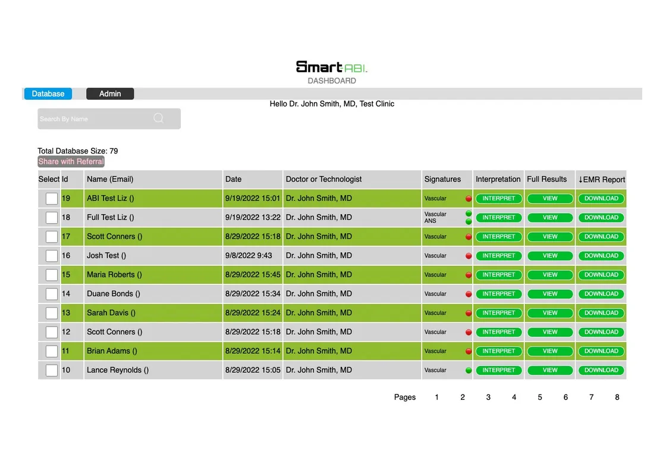This screenshot has height=458, width=666.
Task: View full results for Full Test Liz
Action: coord(550,218)
